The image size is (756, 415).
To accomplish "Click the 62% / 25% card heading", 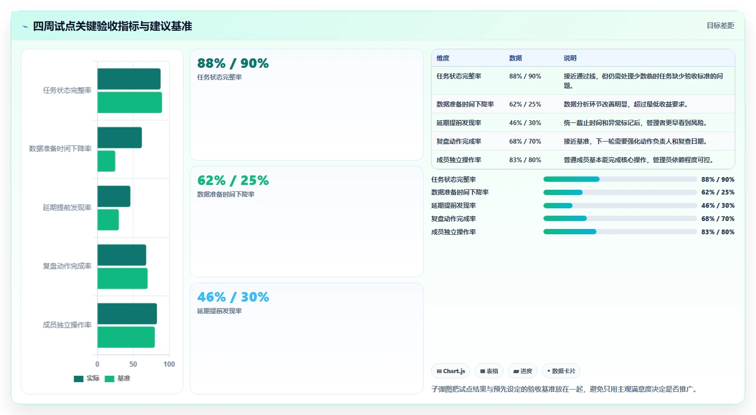I will (x=233, y=180).
